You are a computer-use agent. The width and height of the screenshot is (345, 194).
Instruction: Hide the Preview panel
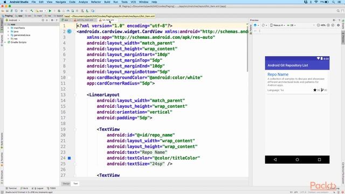[x=339, y=20]
